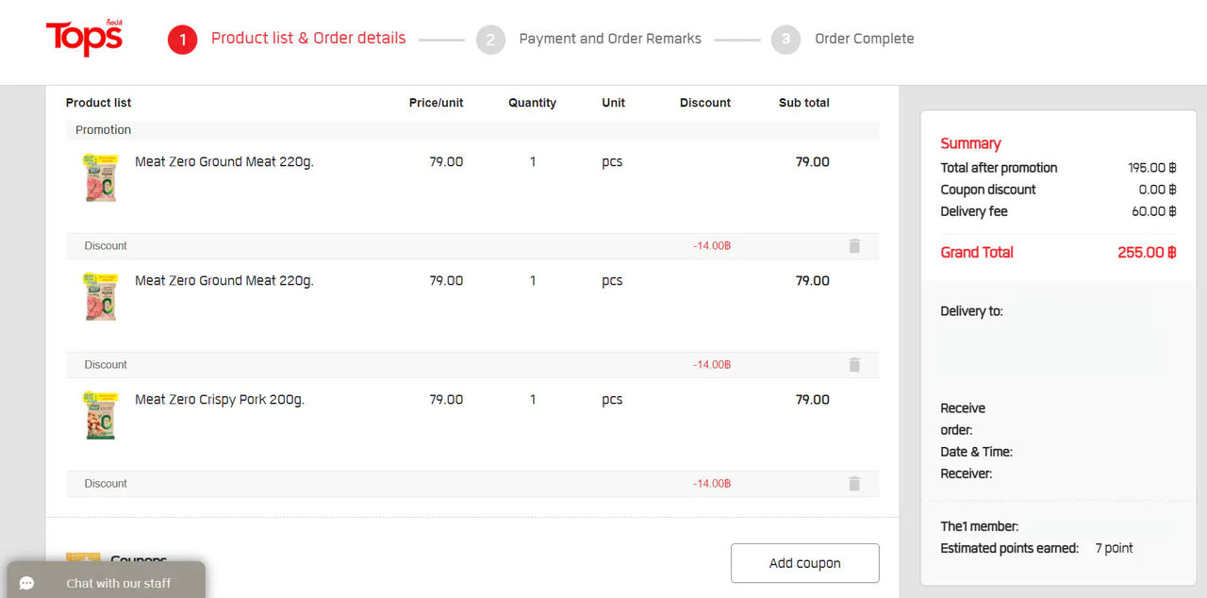Click the Add coupon button
Viewport: 1207px width, 598px height.
804,563
